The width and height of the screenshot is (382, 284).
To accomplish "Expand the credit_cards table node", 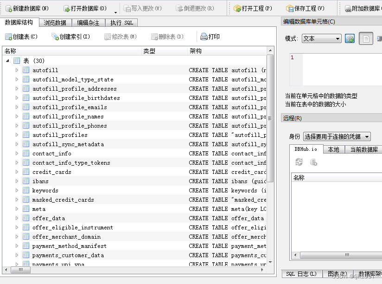I will (x=17, y=172).
